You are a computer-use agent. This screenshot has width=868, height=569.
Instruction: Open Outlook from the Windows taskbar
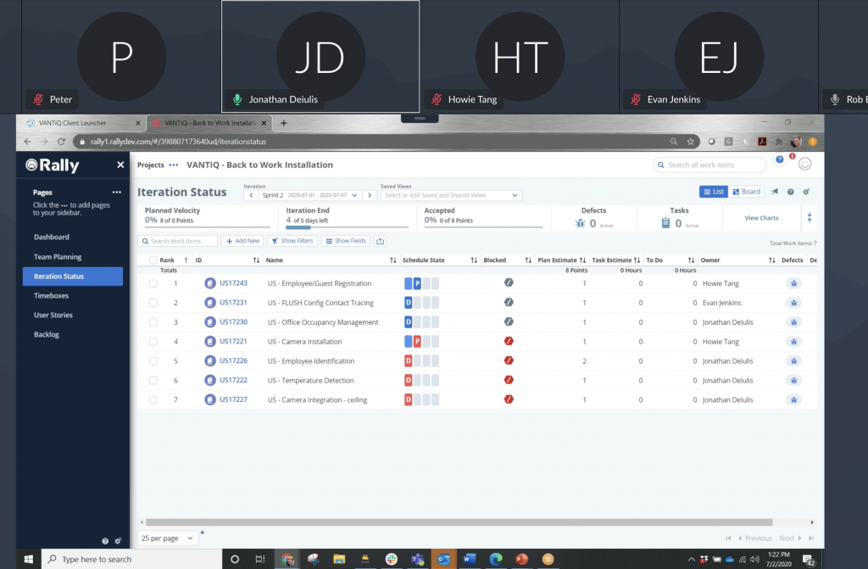pos(443,559)
